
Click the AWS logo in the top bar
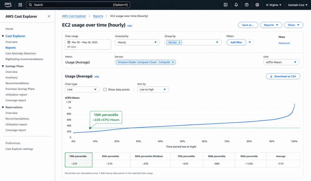point(8,5)
